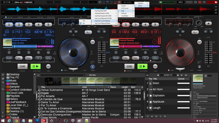
Task: Expand the Hotcues submenu
Action: (126, 13)
